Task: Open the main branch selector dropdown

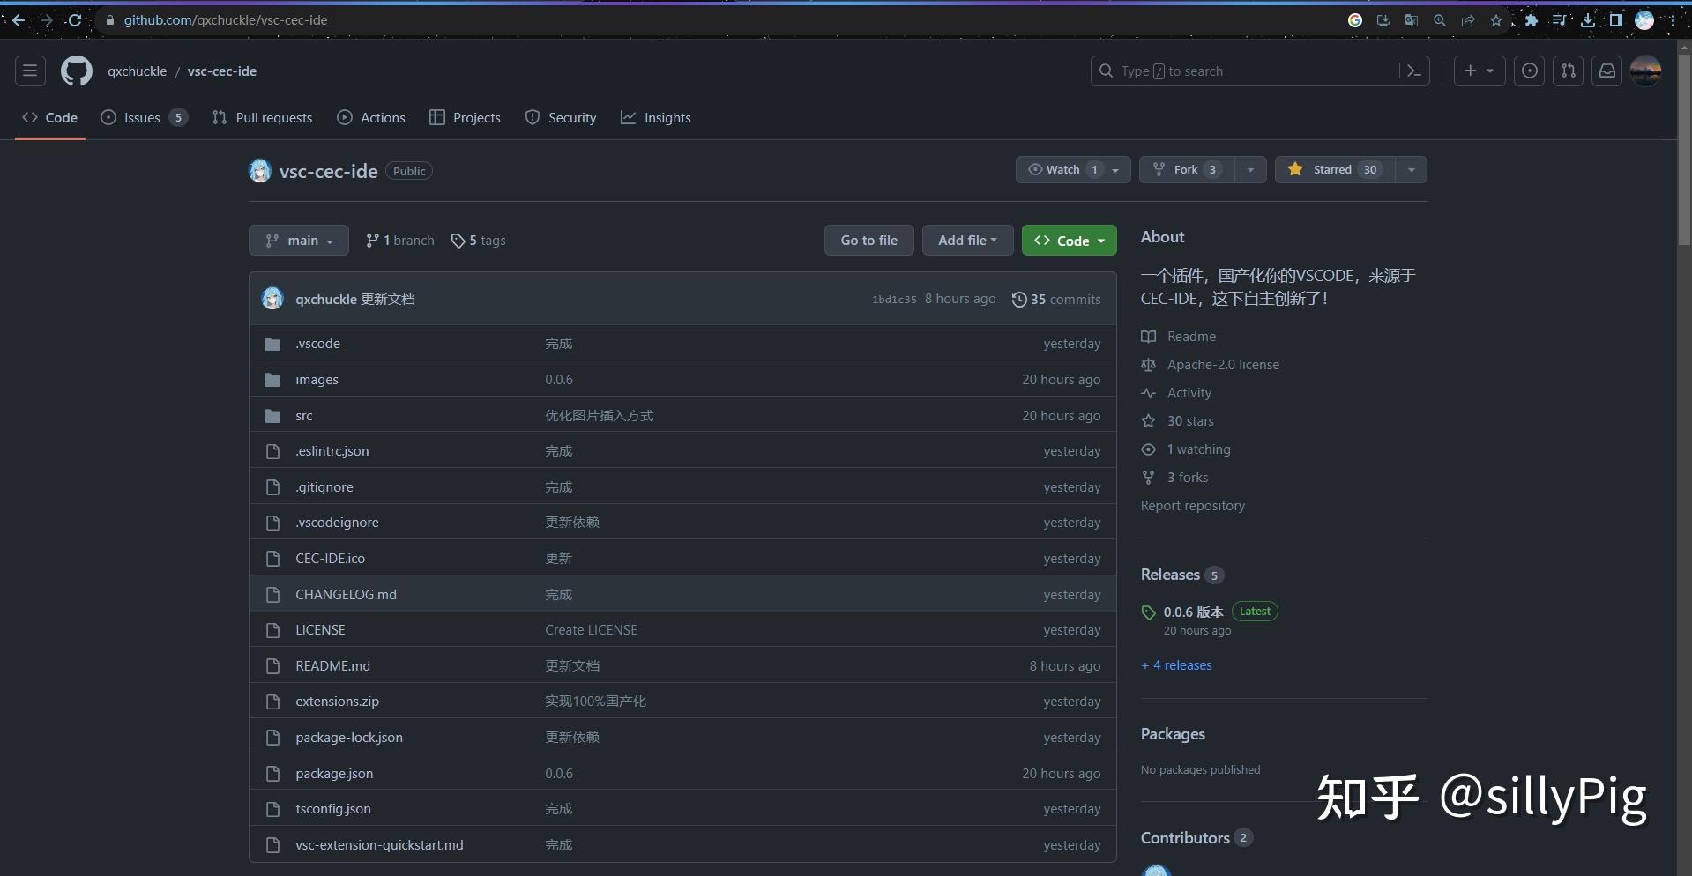Action: click(298, 240)
